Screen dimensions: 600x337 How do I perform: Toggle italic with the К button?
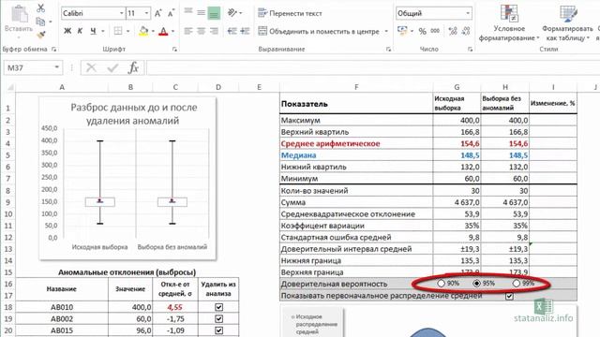pos(80,31)
